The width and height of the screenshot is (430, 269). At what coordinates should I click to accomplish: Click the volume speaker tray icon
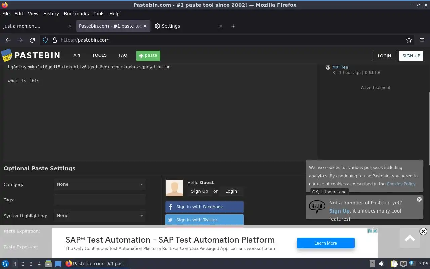382,264
